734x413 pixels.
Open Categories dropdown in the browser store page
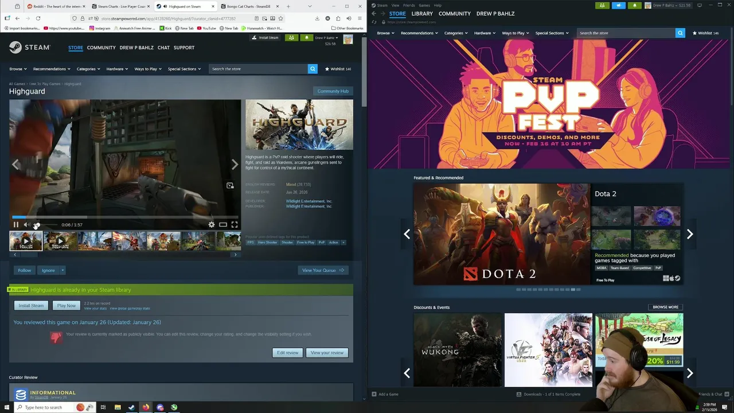pos(88,69)
